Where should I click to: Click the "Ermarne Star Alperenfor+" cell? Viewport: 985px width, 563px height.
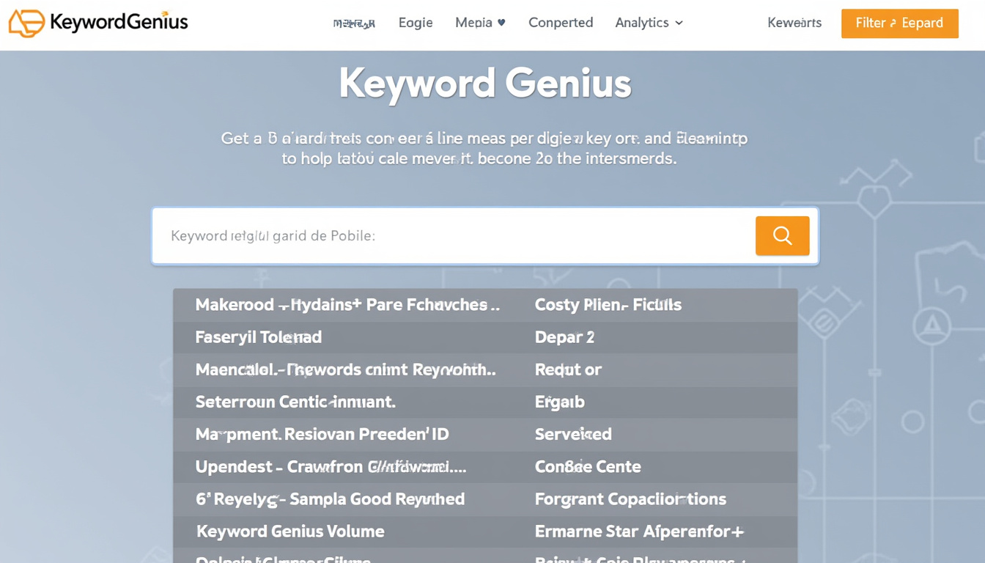coord(640,531)
